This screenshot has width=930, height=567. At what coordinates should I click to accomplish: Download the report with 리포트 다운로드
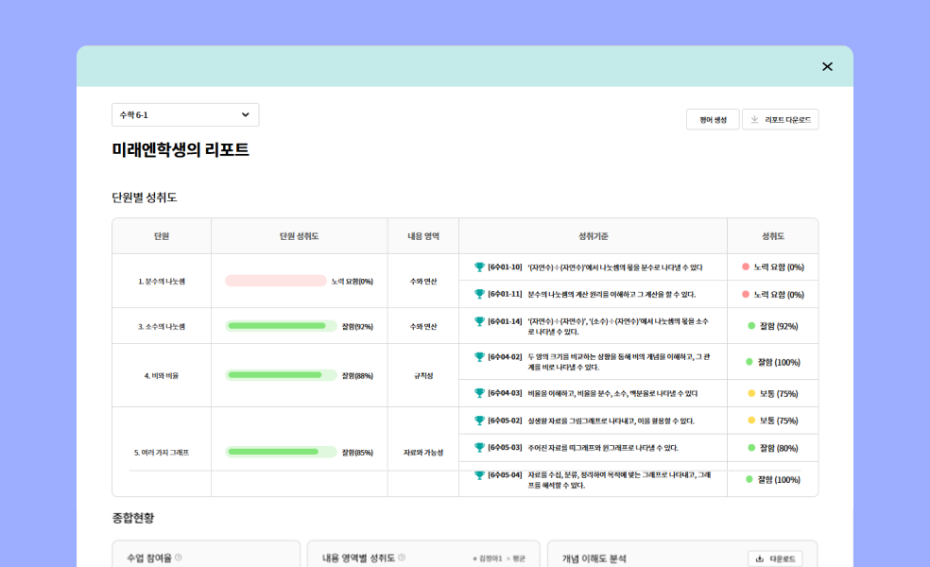click(781, 120)
